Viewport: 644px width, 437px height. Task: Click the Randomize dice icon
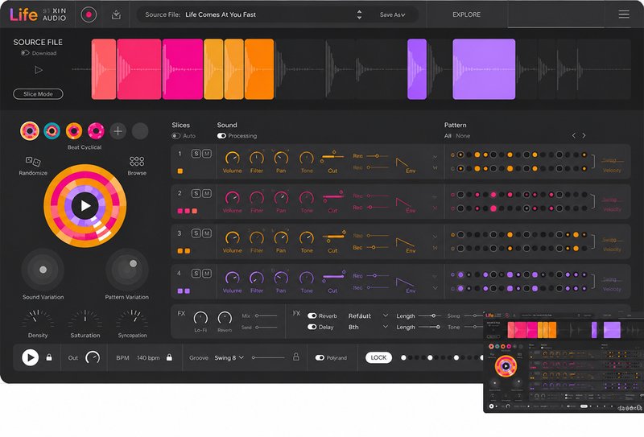tap(33, 161)
